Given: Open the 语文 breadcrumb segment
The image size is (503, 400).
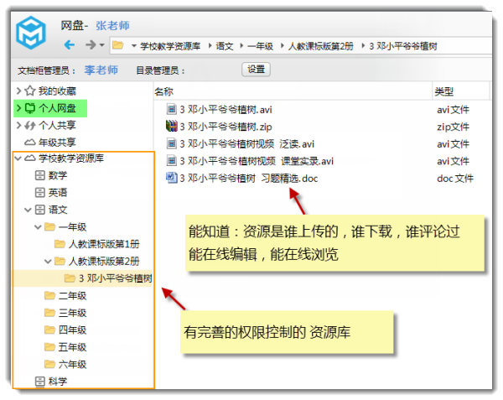Looking at the screenshot, I should (x=225, y=45).
